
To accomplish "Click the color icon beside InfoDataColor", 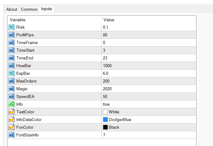I will tap(11, 120).
